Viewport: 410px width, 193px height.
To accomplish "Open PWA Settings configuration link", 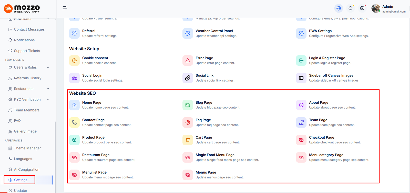I will click(x=320, y=31).
